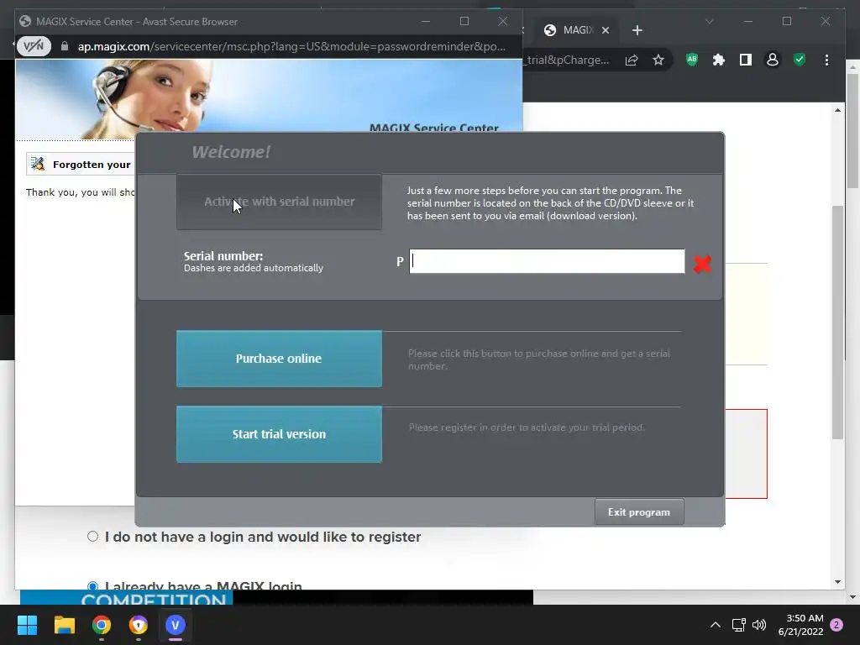This screenshot has height=645, width=860.
Task: Click the Chrome page scroll up arrow
Action: [x=837, y=110]
